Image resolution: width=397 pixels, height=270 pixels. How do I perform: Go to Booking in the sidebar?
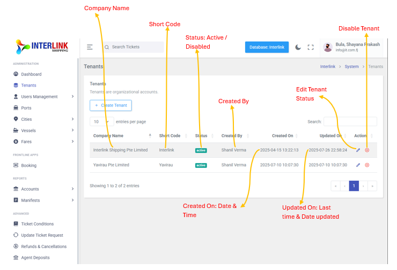[28, 166]
